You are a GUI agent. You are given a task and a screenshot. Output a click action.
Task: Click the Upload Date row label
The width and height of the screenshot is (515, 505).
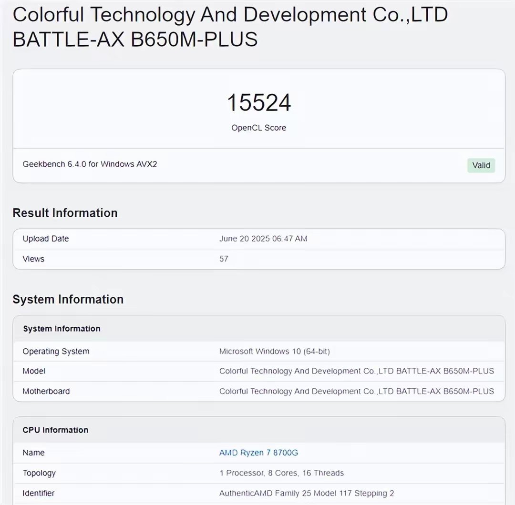(46, 239)
